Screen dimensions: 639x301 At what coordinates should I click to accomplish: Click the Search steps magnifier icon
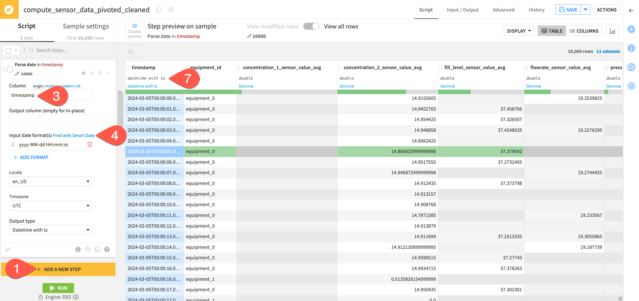[x=32, y=50]
